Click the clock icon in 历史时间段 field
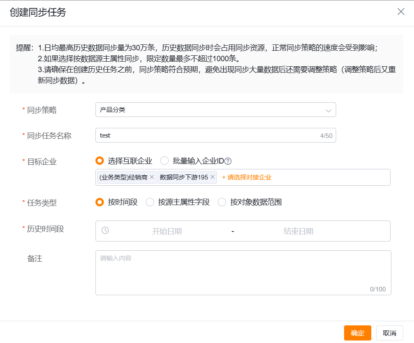414x343 pixels. tap(106, 231)
